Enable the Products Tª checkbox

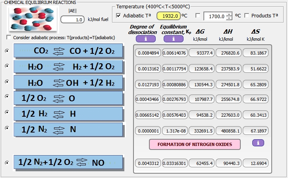coord(247,16)
